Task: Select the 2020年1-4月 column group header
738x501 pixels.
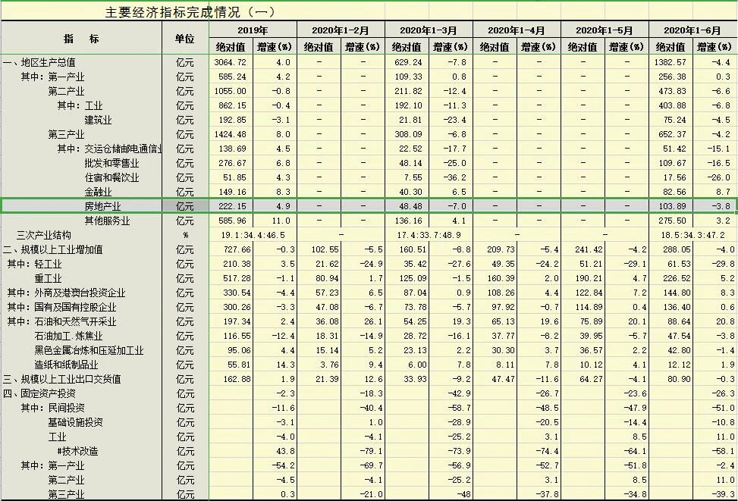Action: [517, 30]
